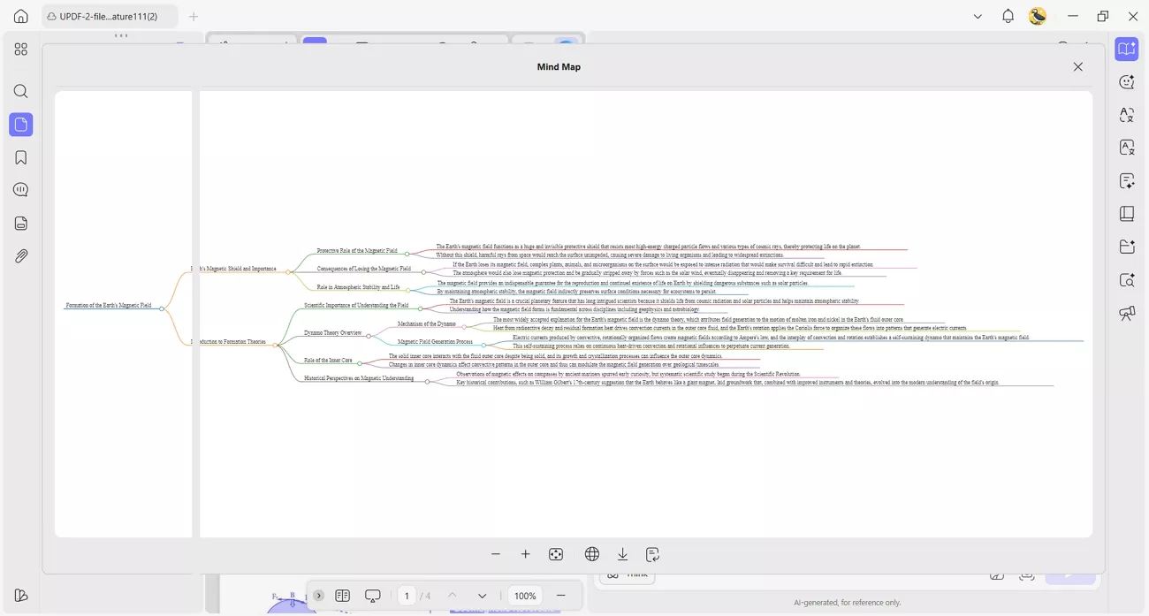This screenshot has height=616, width=1149.
Task: Open a new tab with the plus button
Action: 193,16
